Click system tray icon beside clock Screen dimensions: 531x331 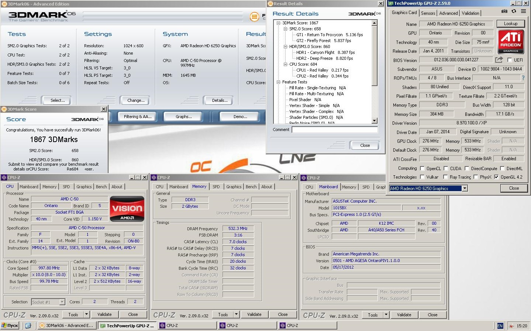511,326
